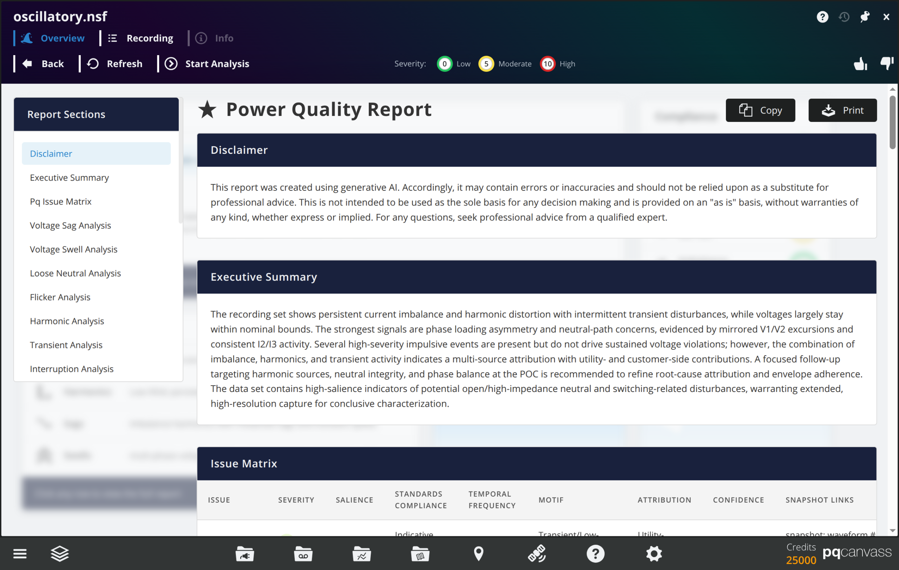Pin the report window open
Viewport: 899px width, 570px height.
tap(865, 17)
